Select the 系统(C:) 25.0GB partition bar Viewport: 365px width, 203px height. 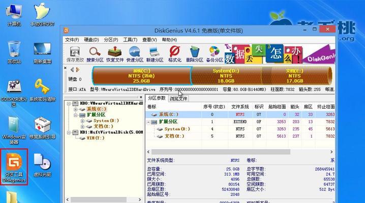click(x=141, y=76)
